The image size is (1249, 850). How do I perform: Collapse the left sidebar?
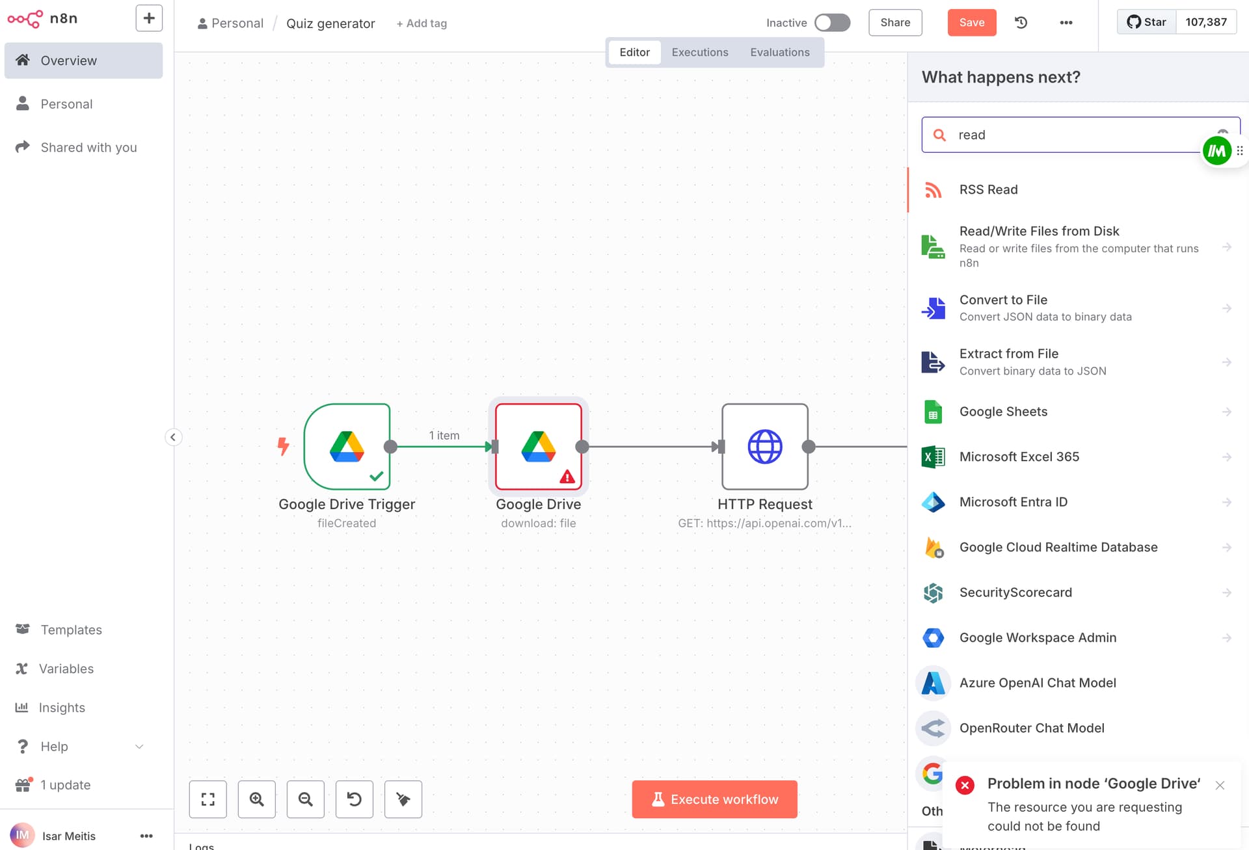tap(173, 437)
